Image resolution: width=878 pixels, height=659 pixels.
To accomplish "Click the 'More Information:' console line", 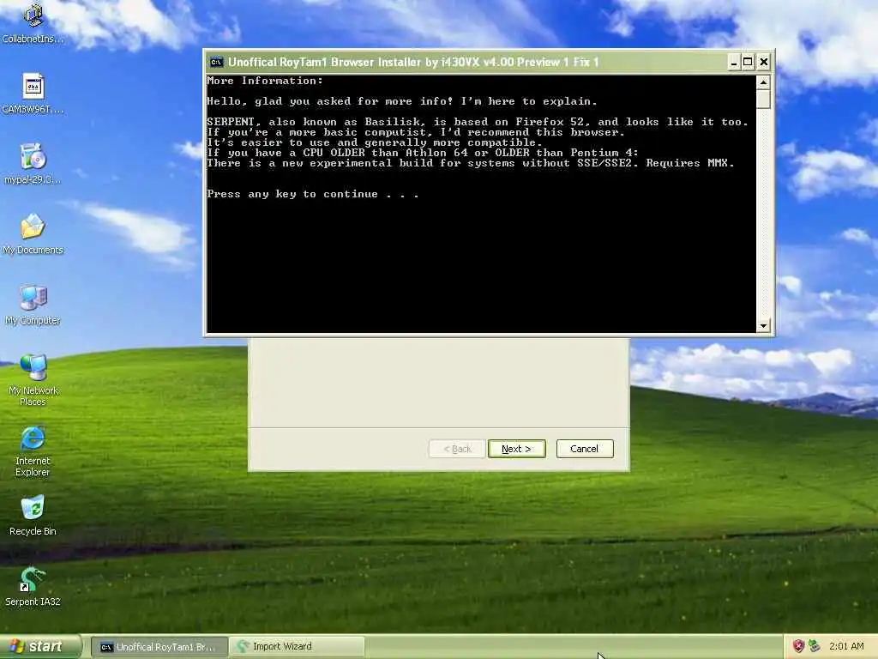I will (x=265, y=81).
